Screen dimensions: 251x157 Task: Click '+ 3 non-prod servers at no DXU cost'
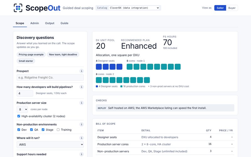tap(168, 86)
